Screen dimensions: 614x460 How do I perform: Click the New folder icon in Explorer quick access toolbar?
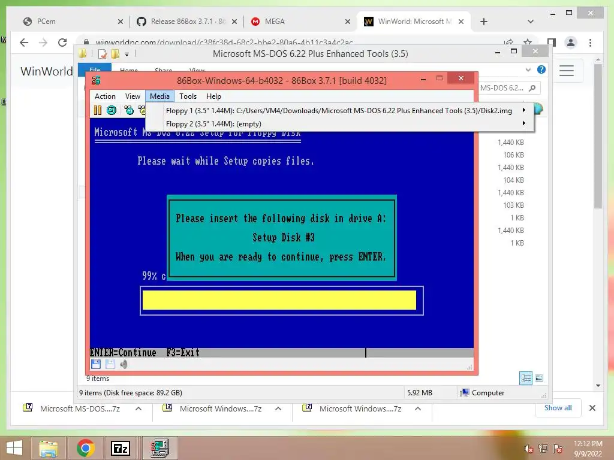(x=115, y=53)
